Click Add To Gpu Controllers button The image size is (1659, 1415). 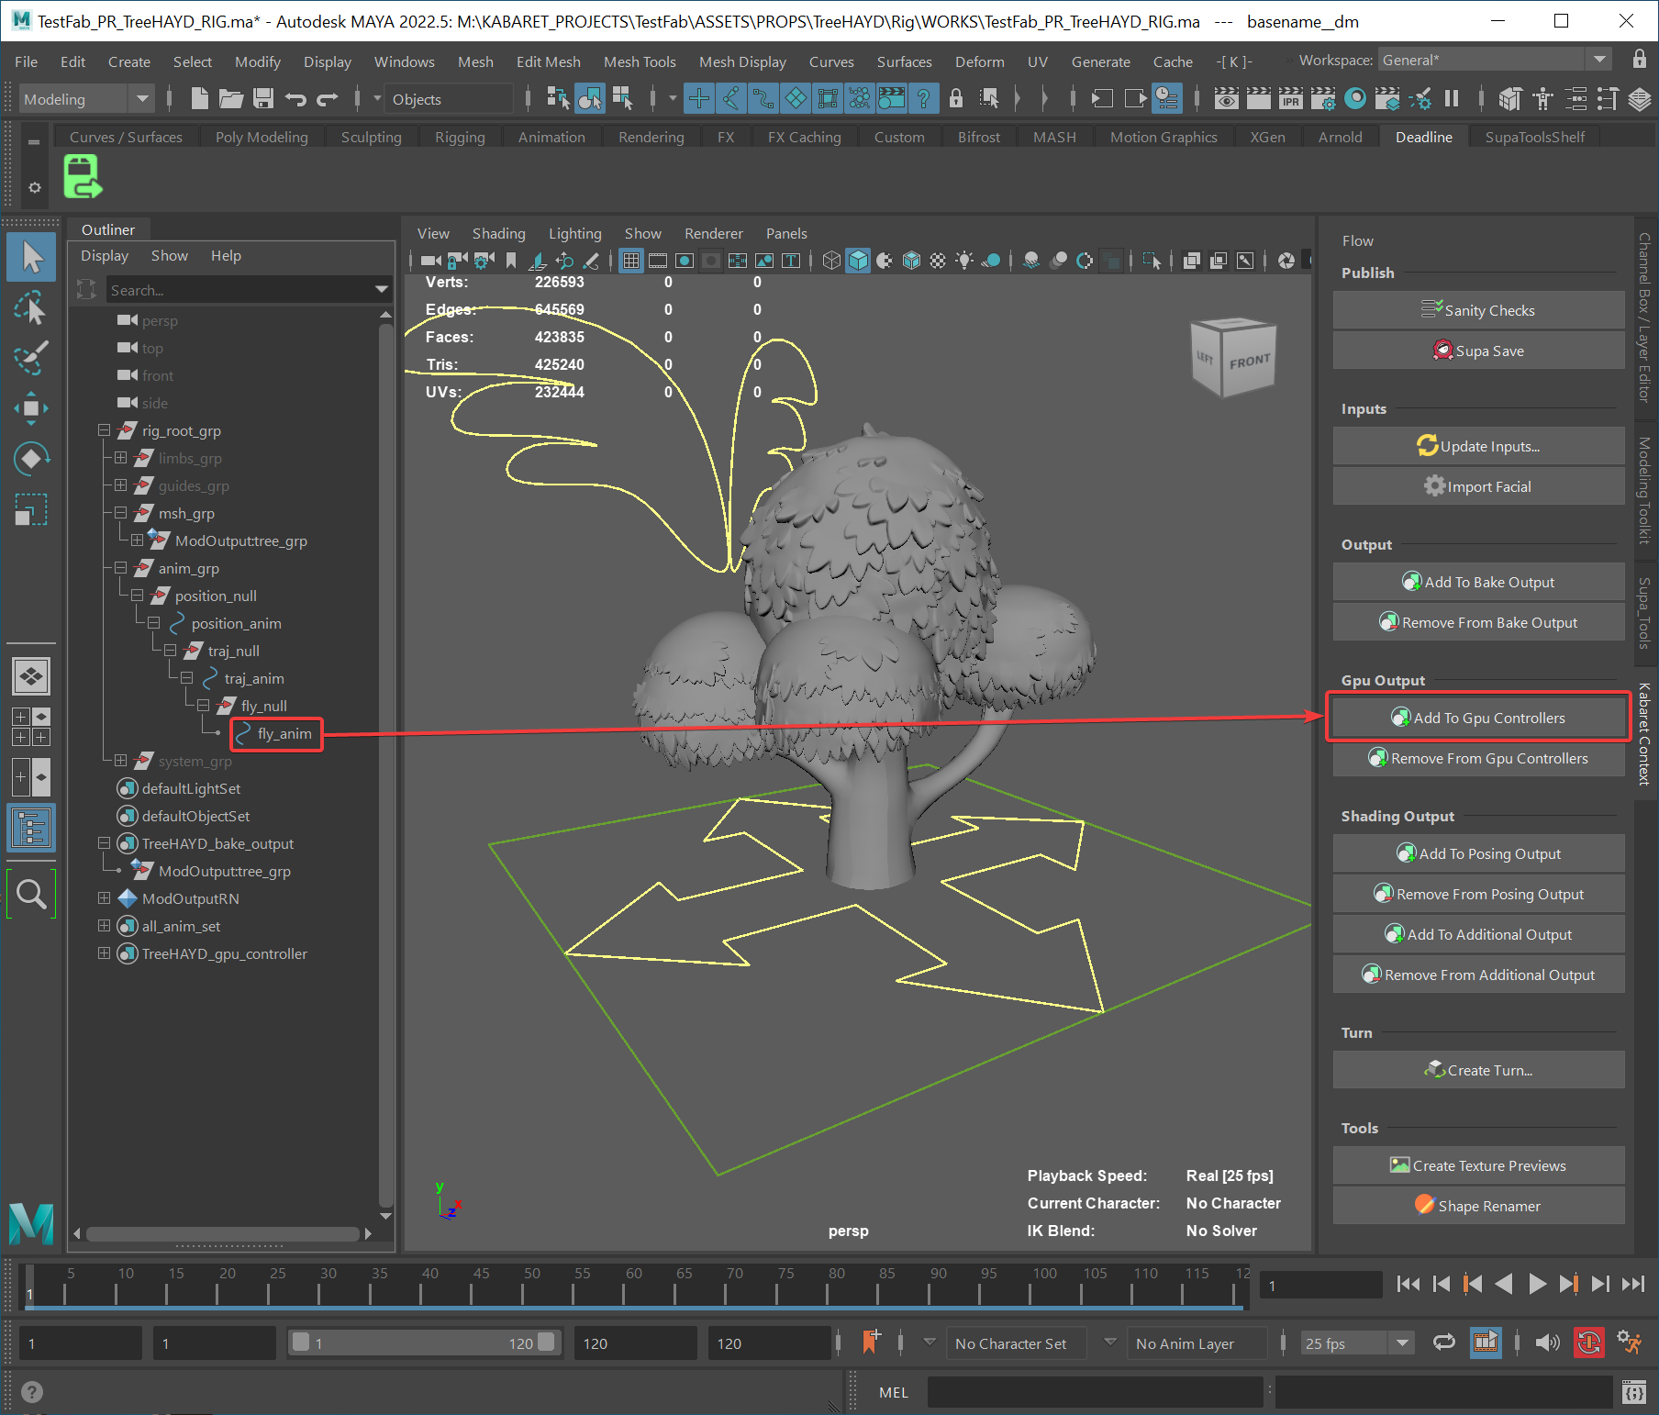click(1478, 718)
